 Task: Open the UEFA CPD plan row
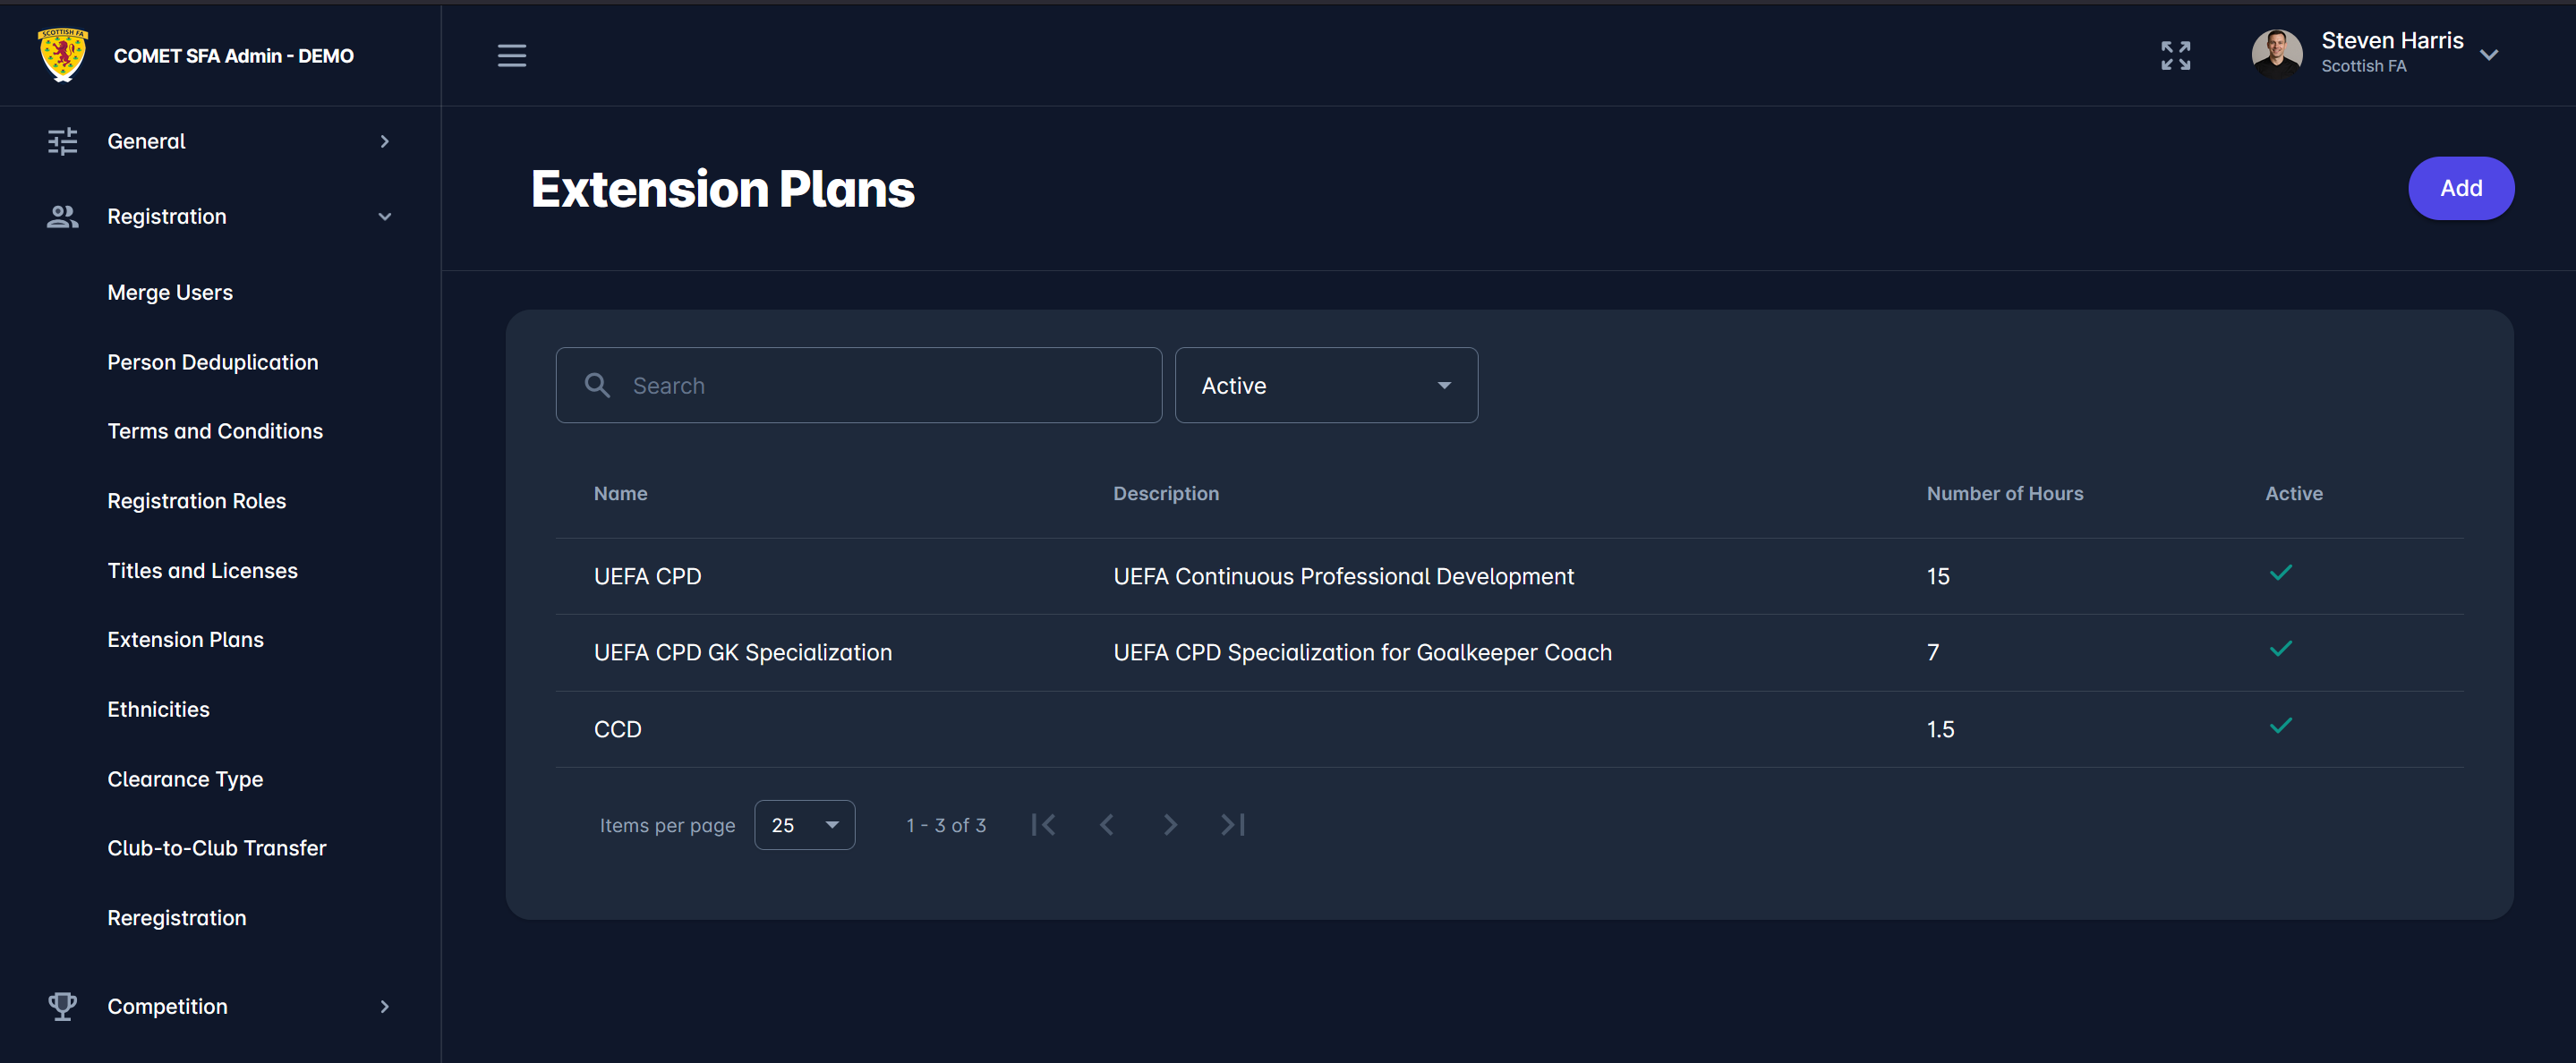648,576
